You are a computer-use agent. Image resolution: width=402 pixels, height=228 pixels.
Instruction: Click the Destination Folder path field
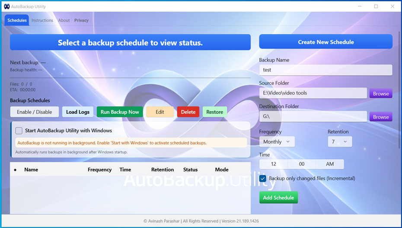click(x=313, y=116)
